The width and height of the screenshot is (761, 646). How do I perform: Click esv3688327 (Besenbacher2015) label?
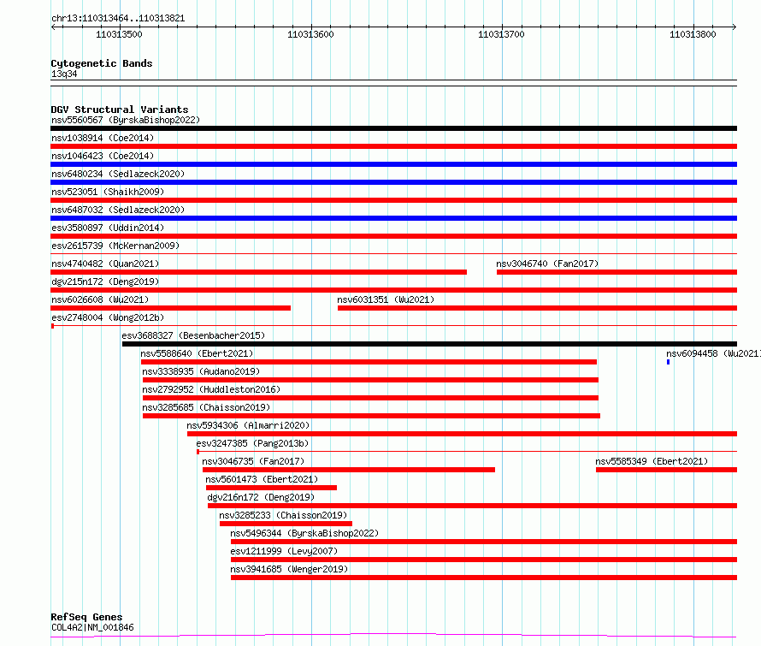click(x=193, y=335)
